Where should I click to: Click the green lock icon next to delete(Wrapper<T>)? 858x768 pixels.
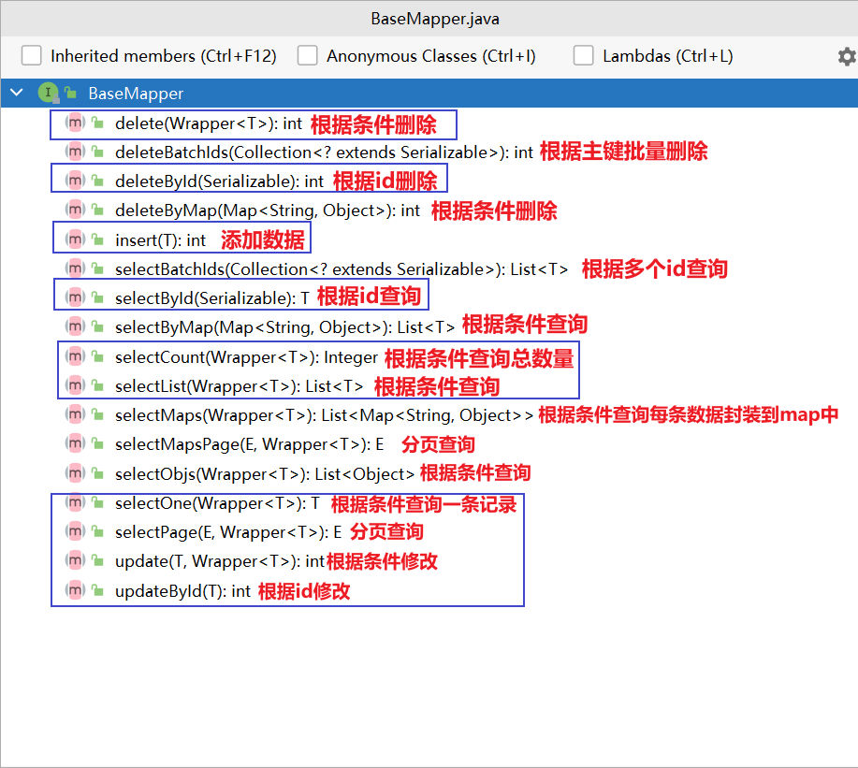[x=97, y=123]
